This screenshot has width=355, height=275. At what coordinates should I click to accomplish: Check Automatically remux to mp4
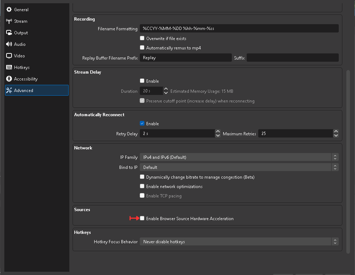coord(142,48)
